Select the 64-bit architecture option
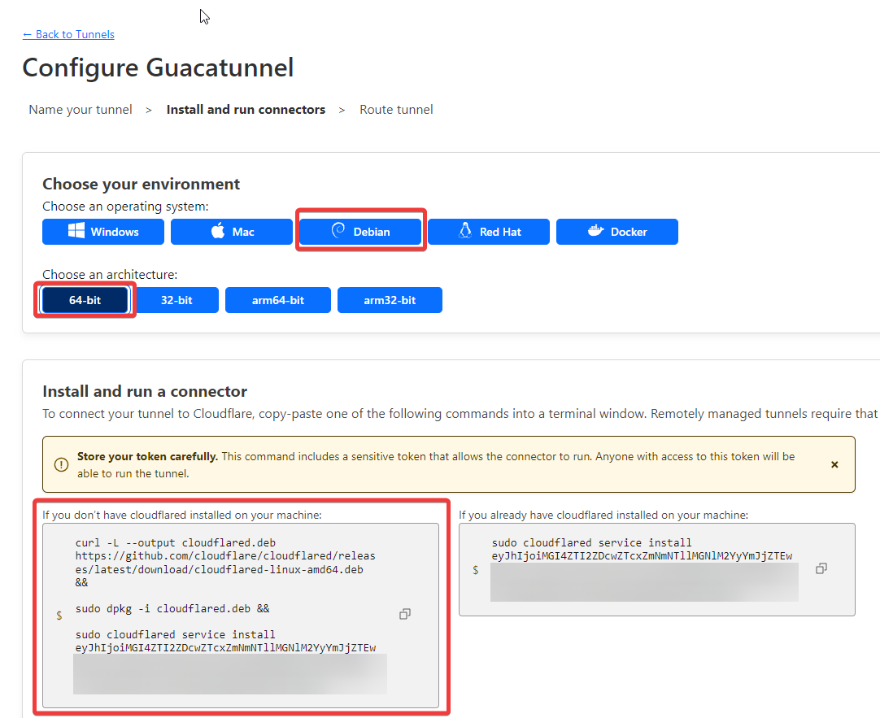Screen dimensions: 880x718 pyautogui.click(x=85, y=299)
